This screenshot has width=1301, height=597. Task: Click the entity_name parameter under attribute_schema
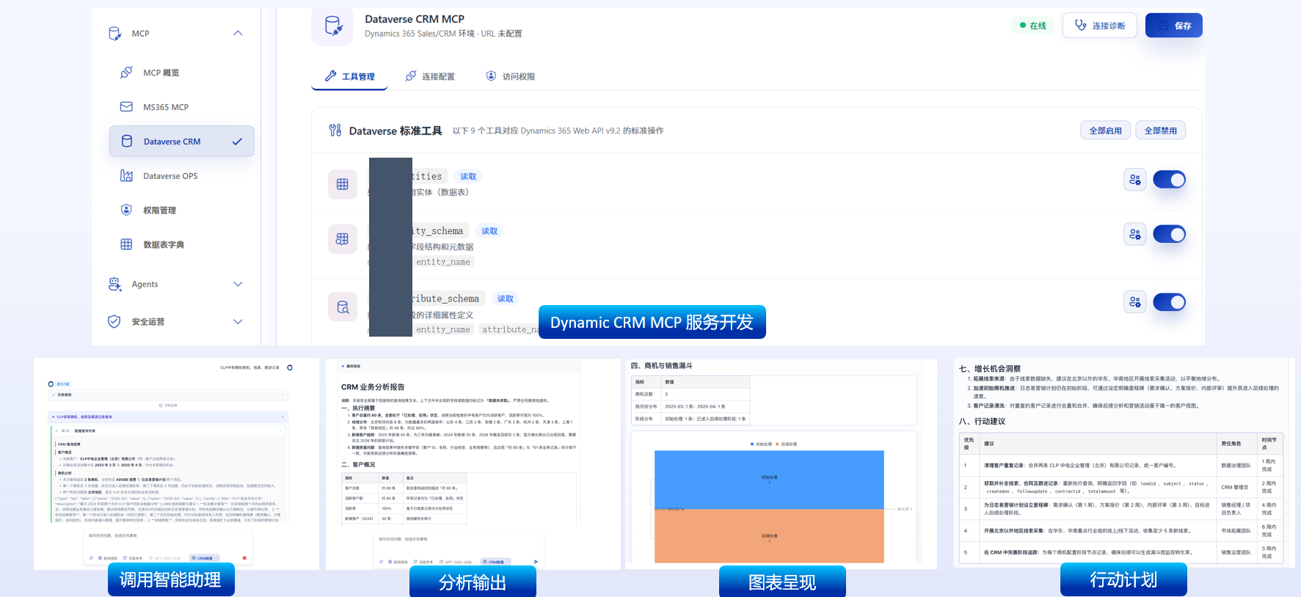click(443, 330)
